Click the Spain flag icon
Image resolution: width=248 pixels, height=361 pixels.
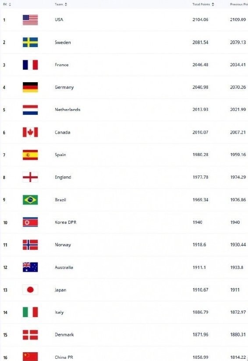[x=30, y=155]
